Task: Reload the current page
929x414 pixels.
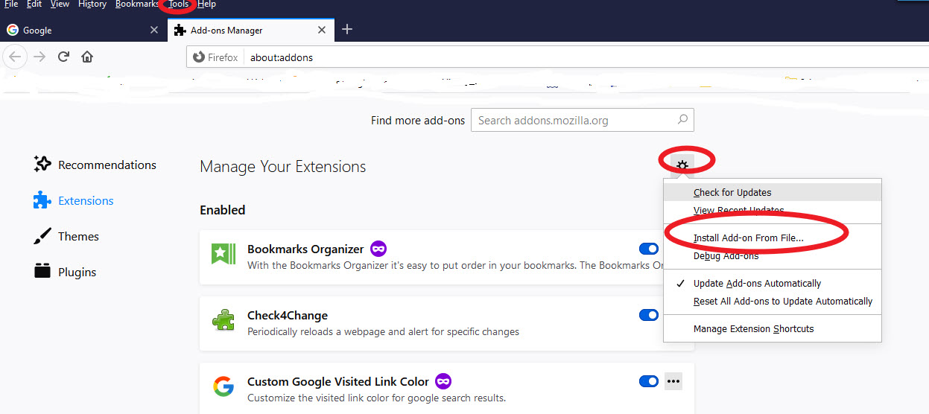Action: click(x=63, y=57)
